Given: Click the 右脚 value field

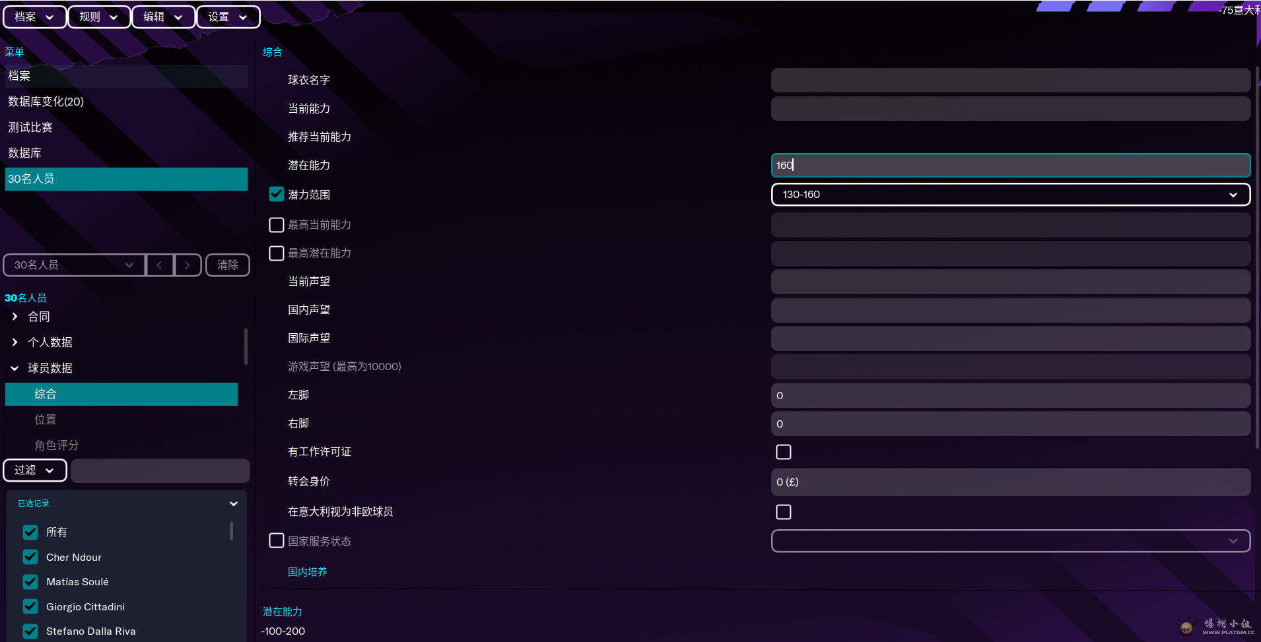Looking at the screenshot, I should (1011, 424).
